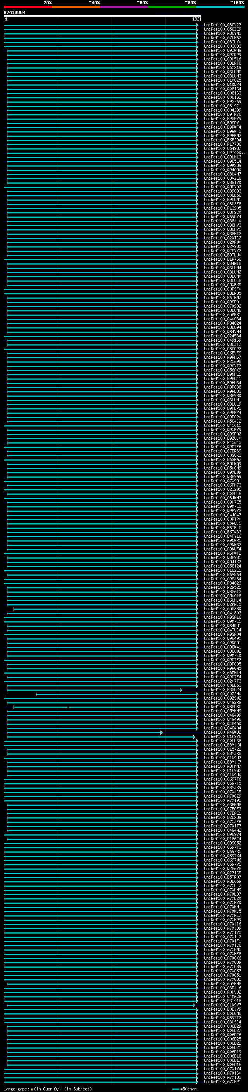The image size is (248, 1092).
Task: Select hit label UniRef100_Q9ZRP9
Action: (222, 55)
